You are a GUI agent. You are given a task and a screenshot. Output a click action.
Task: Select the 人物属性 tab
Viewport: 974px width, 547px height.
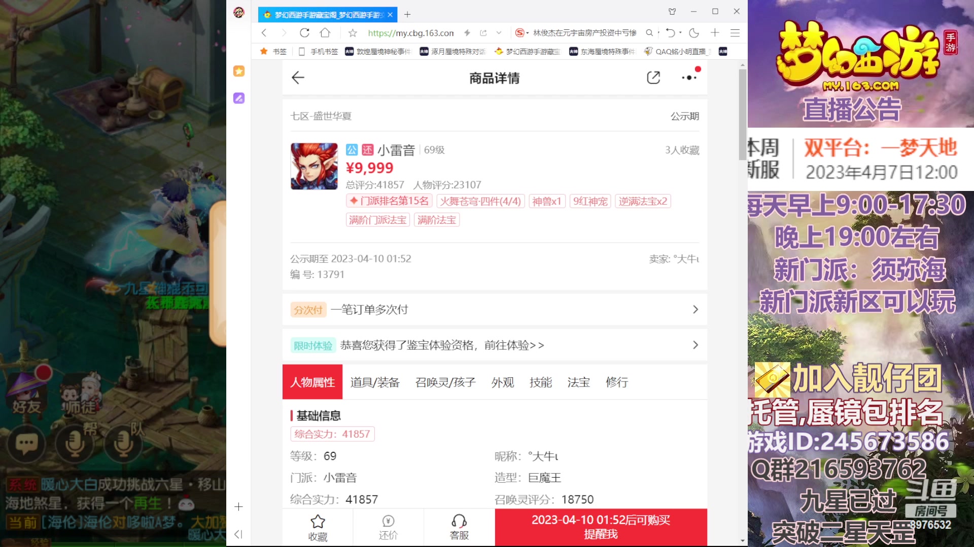312,382
